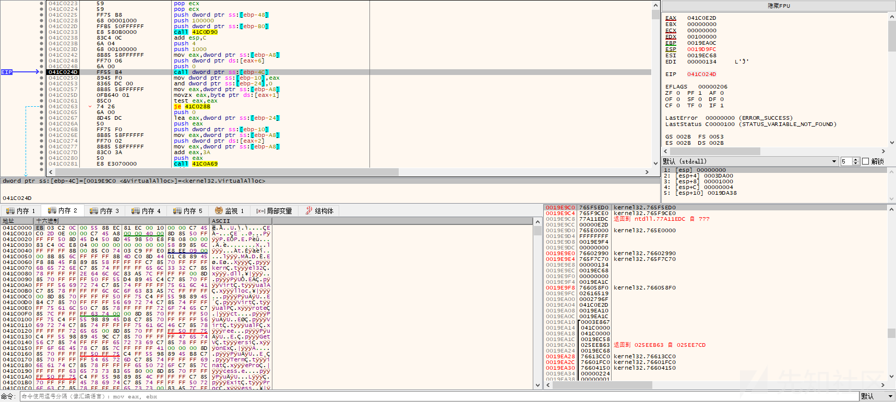Toggle breakpoint bullet at address 041C0233
Image resolution: width=896 pixels, height=402 pixels.
click(42, 32)
